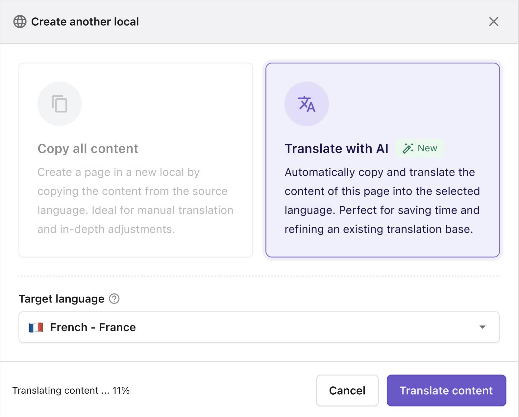Click the Target language label
The height and width of the screenshot is (417, 519).
tap(62, 299)
